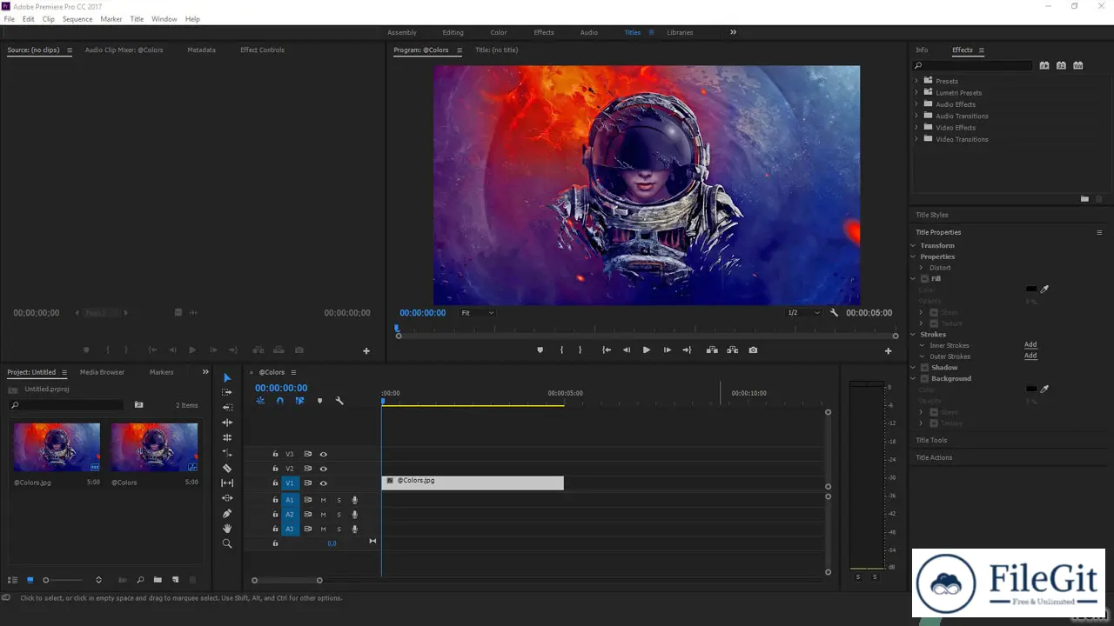The width and height of the screenshot is (1114, 626).
Task: Toggle V3 track output eye
Action: [323, 454]
